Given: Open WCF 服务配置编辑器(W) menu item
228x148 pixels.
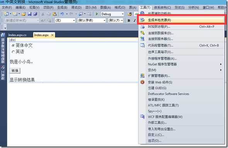Looking at the screenshot, I should point(182,117).
